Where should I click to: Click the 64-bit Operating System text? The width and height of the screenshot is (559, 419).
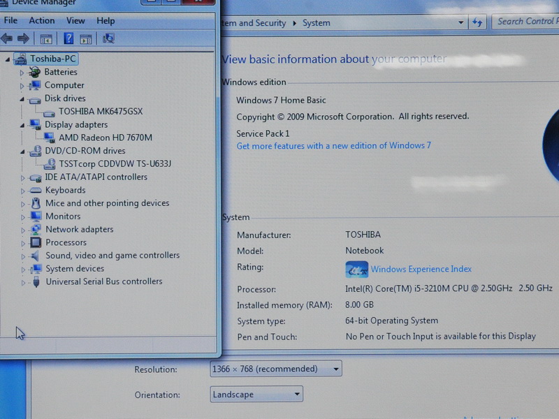(x=391, y=321)
